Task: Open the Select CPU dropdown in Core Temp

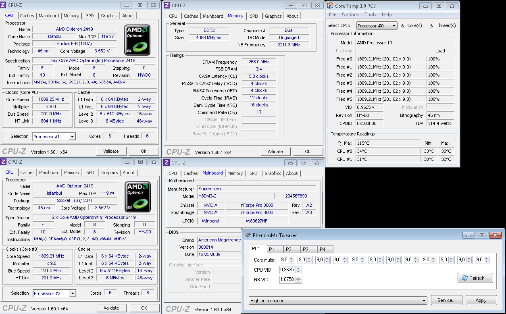Action: [x=394, y=26]
